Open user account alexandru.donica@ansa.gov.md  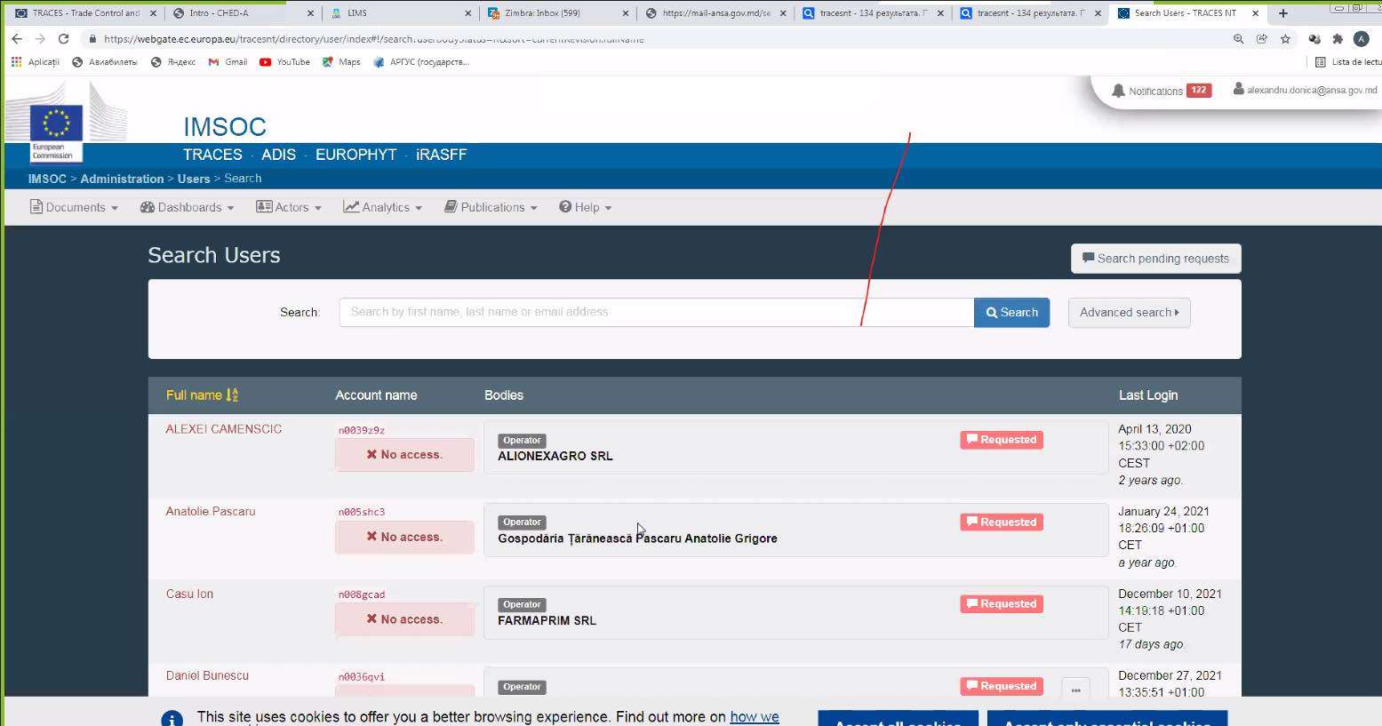click(1305, 90)
